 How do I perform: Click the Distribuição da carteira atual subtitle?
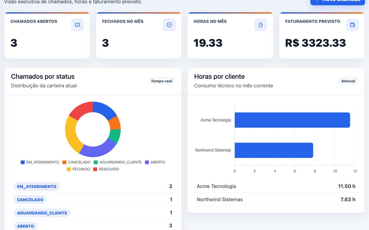coord(44,86)
